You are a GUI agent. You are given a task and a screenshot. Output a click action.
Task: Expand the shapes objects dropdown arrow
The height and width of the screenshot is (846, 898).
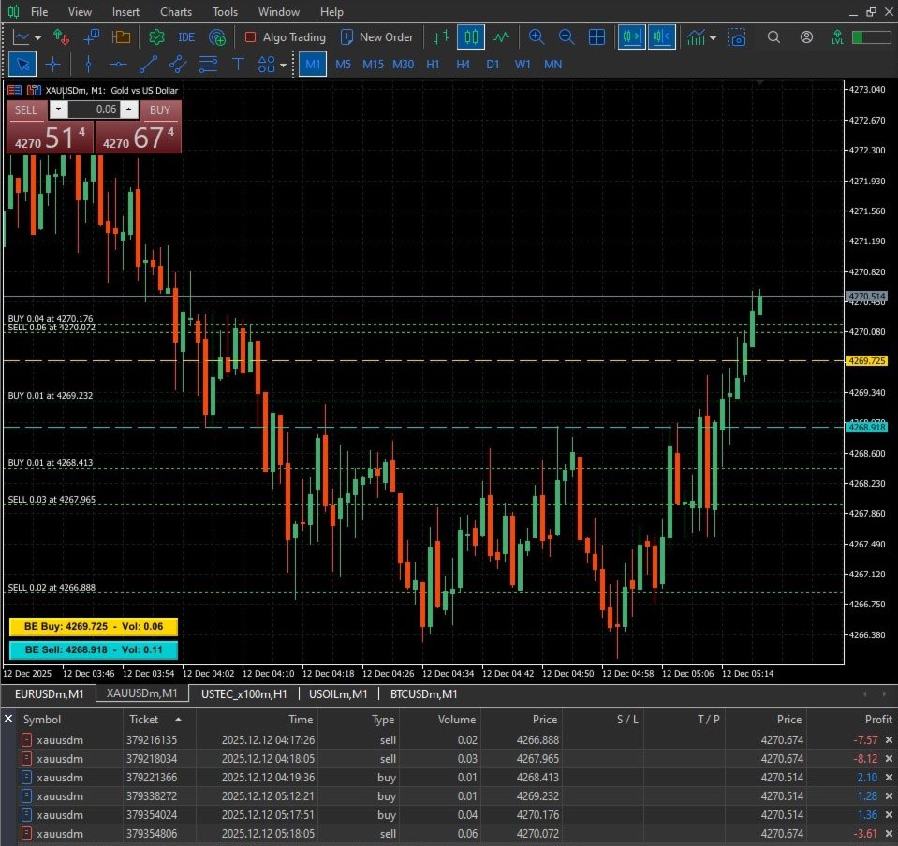tap(283, 66)
